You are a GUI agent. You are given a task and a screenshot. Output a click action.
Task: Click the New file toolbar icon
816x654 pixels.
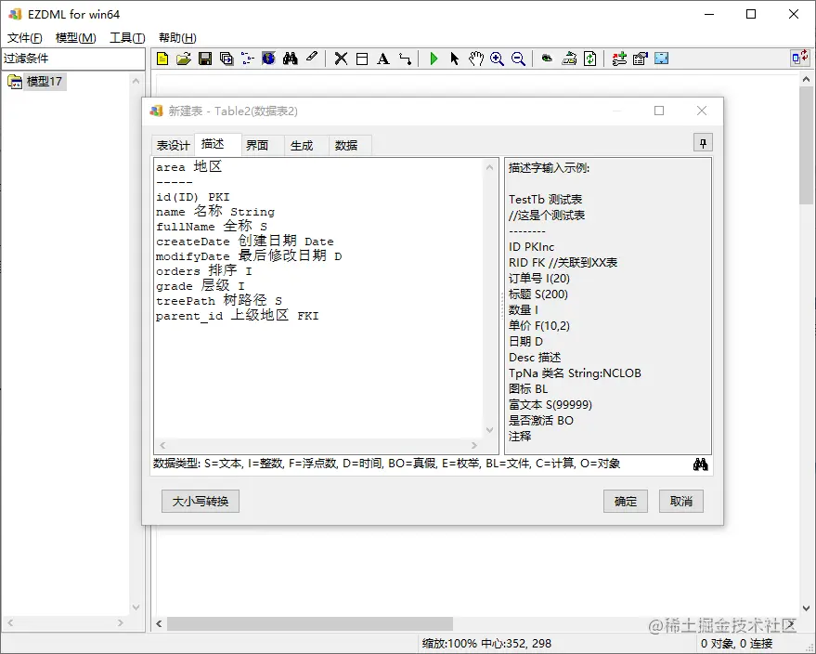[x=162, y=59]
